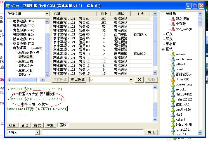Click the chat log scroll up arrow

click(155, 88)
